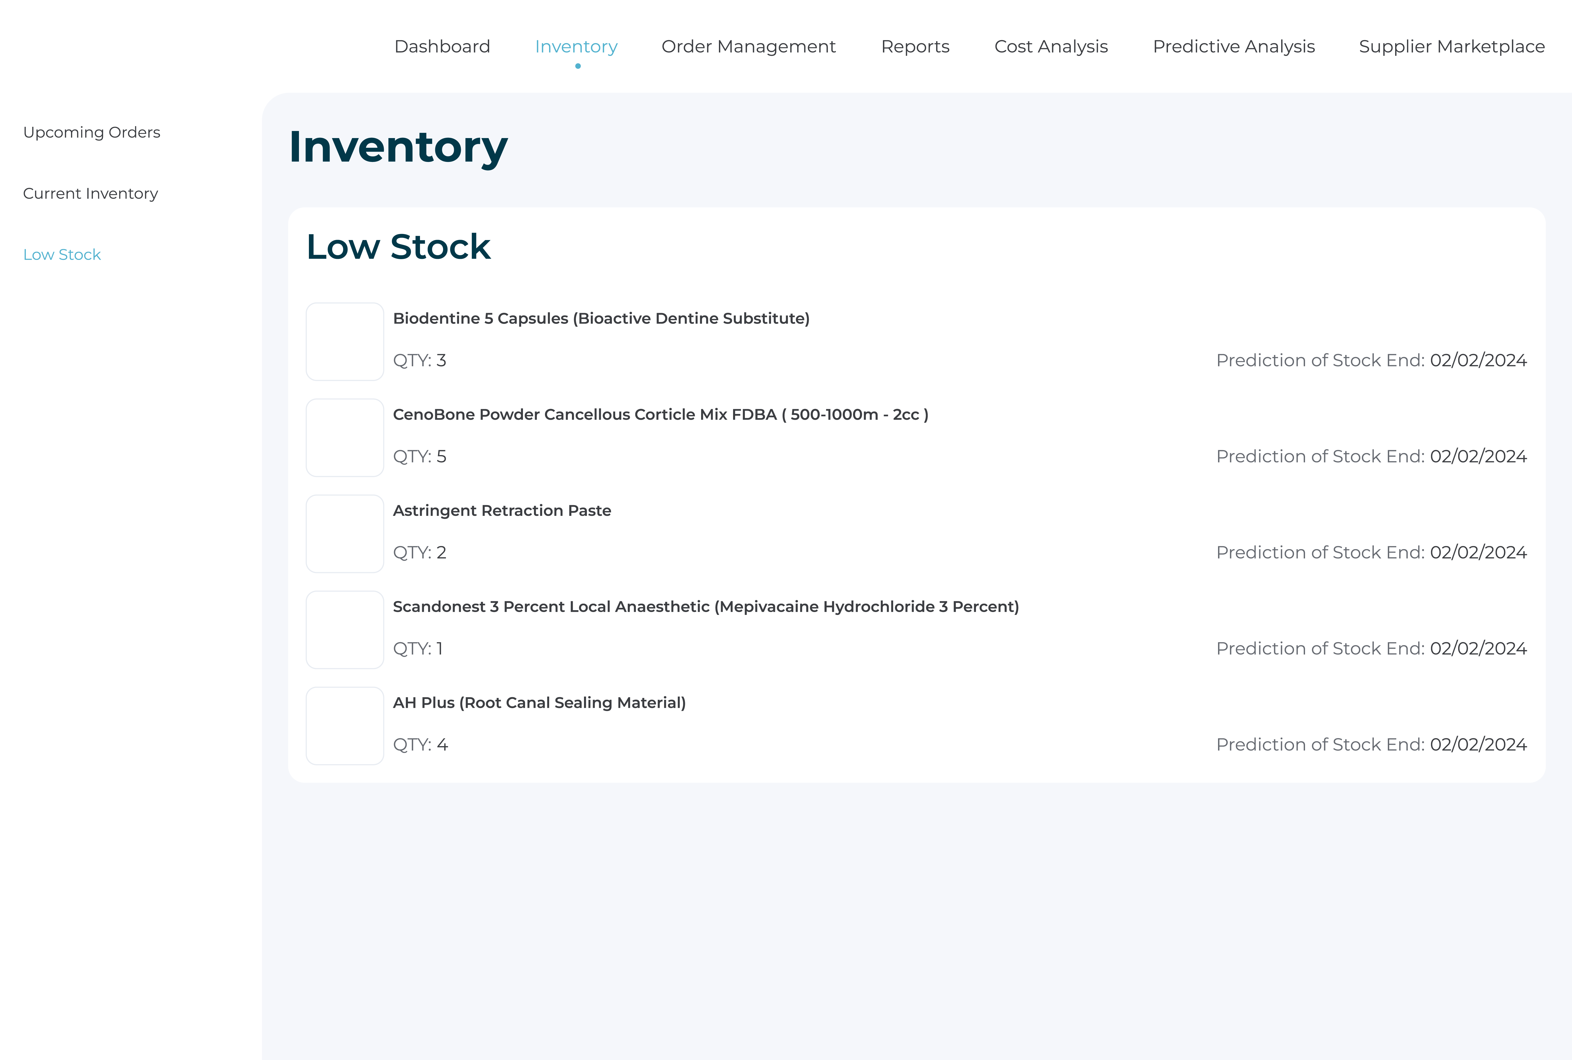Click the AH Plus Root Canal Sealing link
The height and width of the screenshot is (1060, 1572).
(539, 702)
